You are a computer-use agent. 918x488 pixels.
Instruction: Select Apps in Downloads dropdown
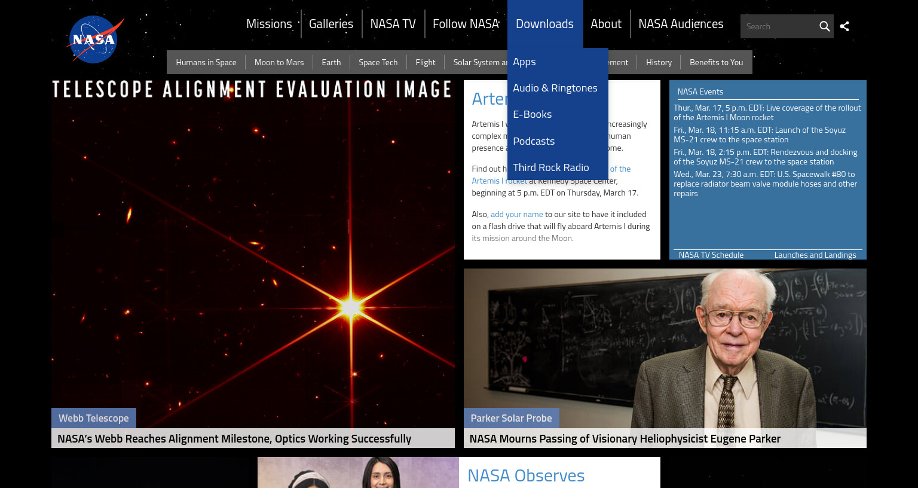pyautogui.click(x=558, y=62)
